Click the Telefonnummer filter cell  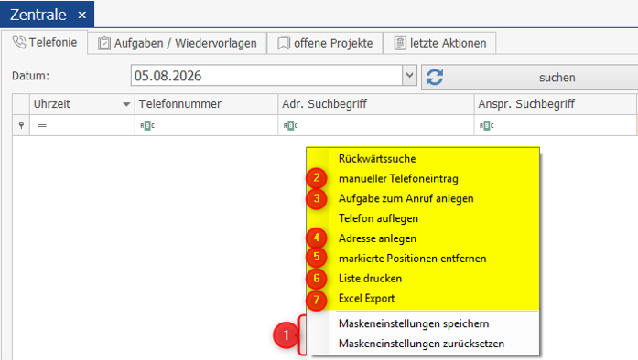206,125
